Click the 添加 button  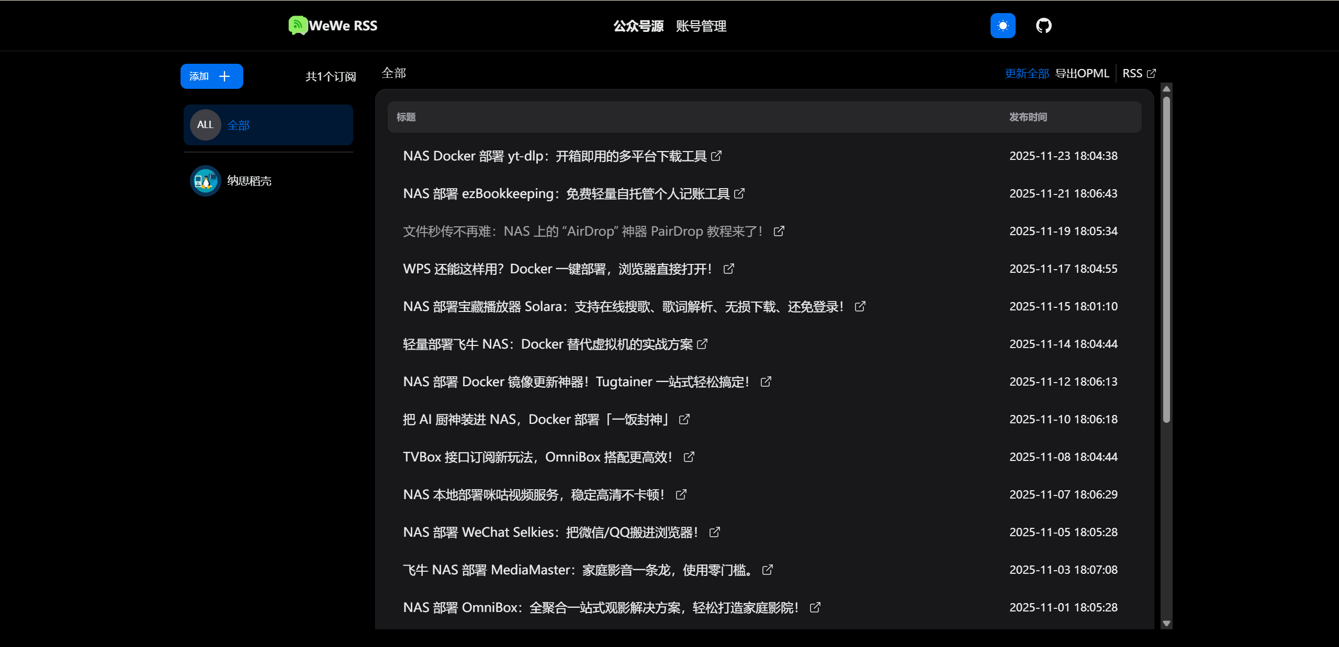(211, 76)
